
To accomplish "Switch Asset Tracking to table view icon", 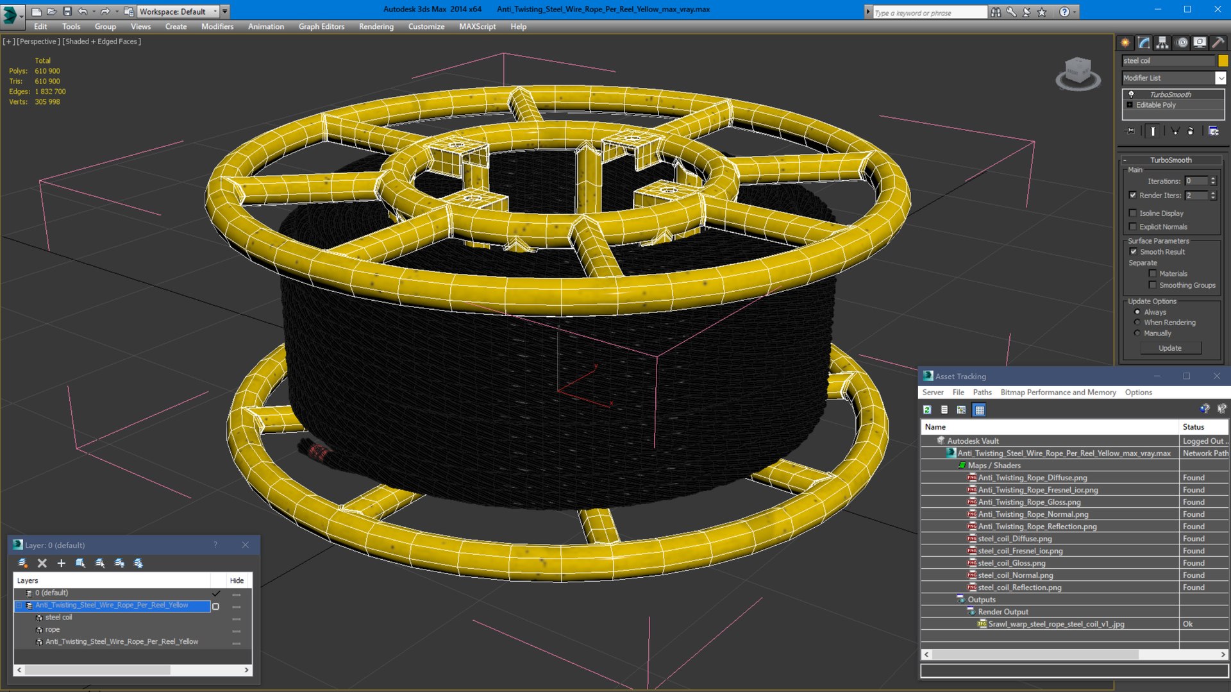I will pos(979,410).
